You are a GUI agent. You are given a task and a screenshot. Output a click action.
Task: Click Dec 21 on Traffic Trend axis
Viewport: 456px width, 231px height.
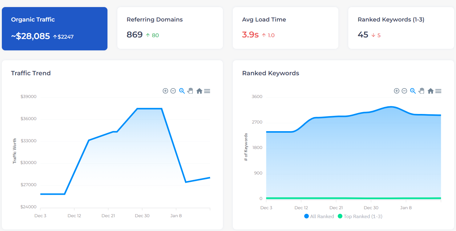coord(108,216)
